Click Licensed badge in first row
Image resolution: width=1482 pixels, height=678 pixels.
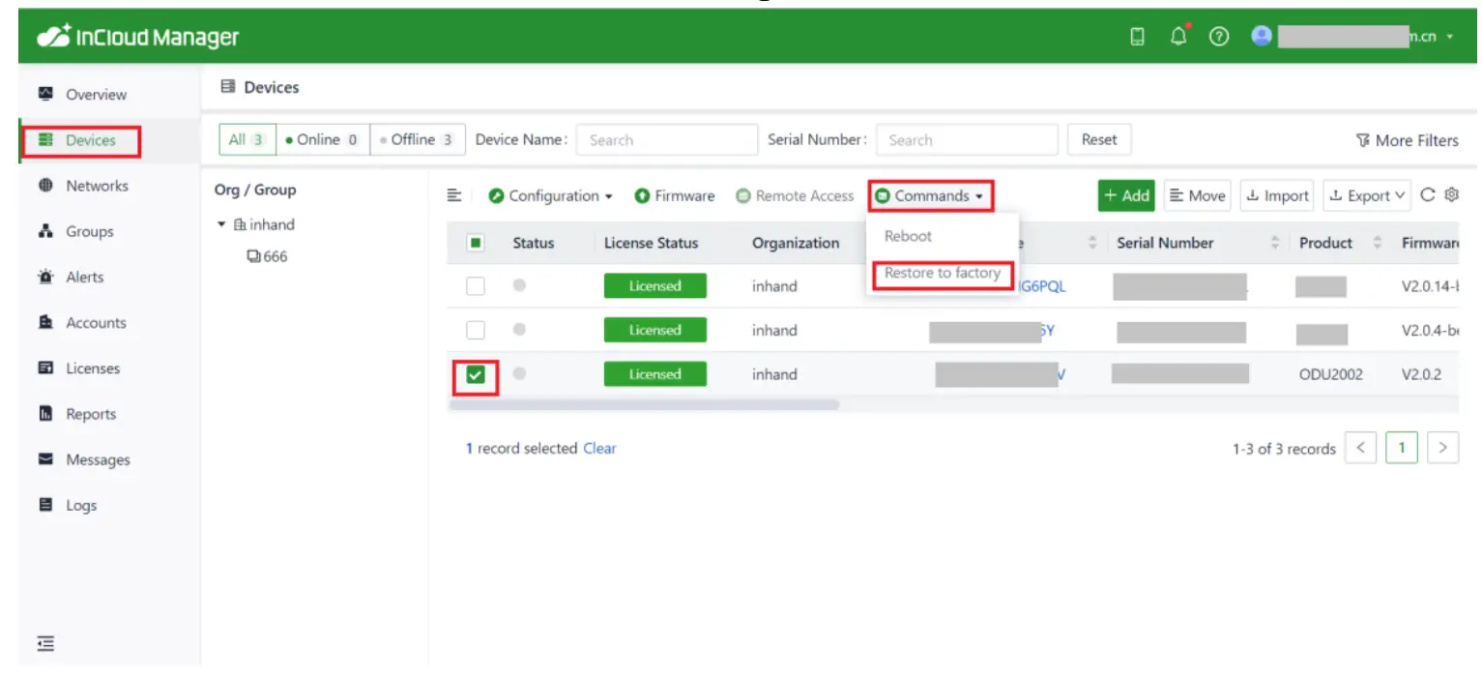tap(655, 286)
